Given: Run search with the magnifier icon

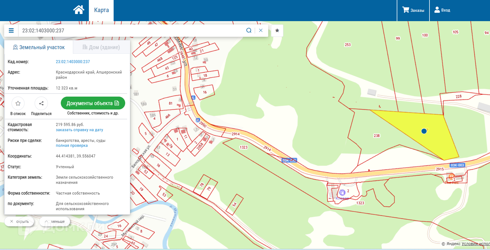Looking at the screenshot, I should [x=249, y=30].
